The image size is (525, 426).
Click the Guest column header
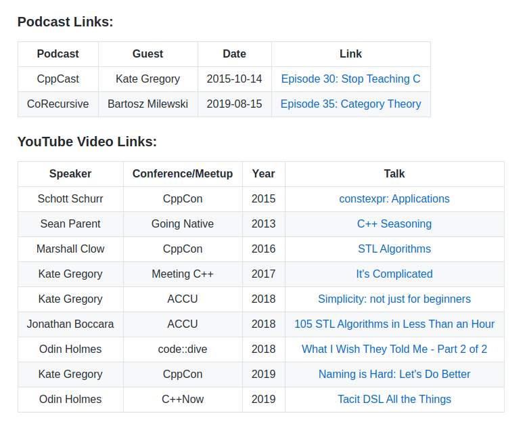147,54
